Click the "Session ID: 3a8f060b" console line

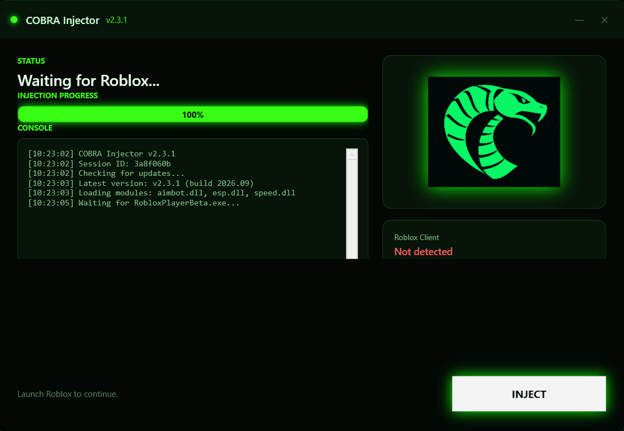(100, 164)
